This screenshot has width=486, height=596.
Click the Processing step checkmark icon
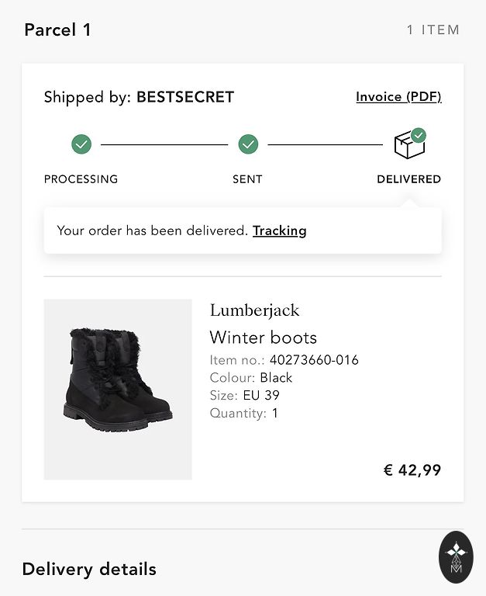click(81, 144)
